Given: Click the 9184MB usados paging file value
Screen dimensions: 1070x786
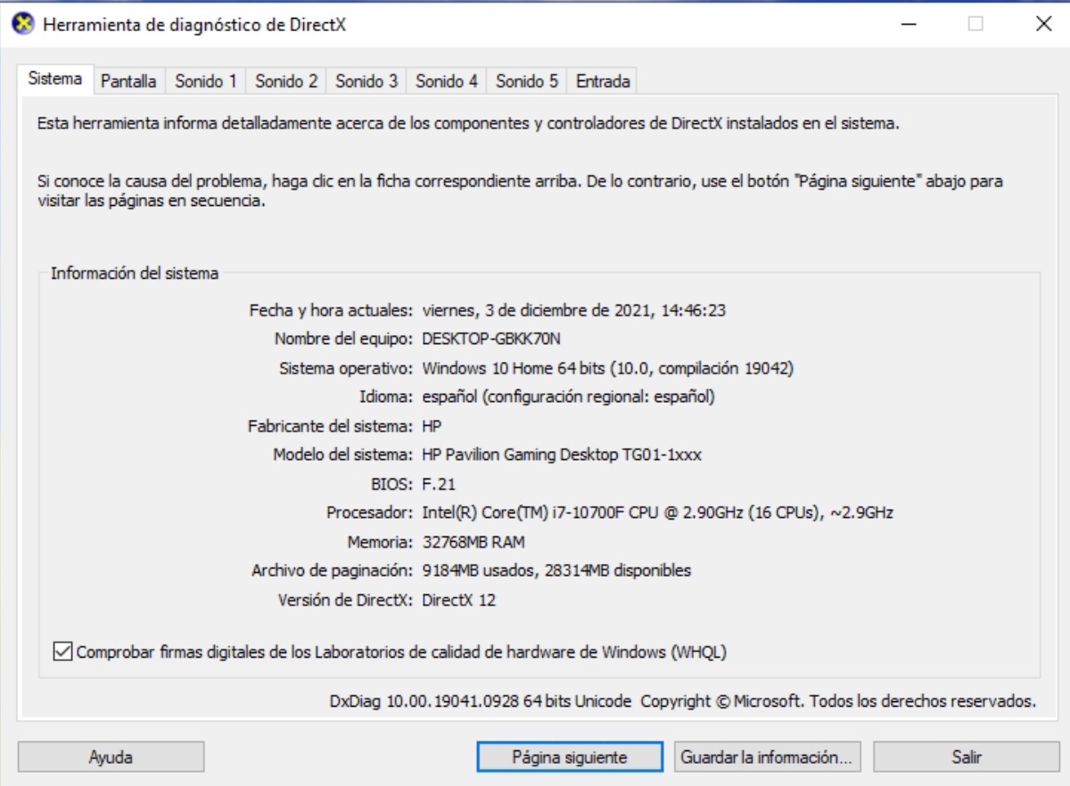Looking at the screenshot, I should pyautogui.click(x=556, y=570).
